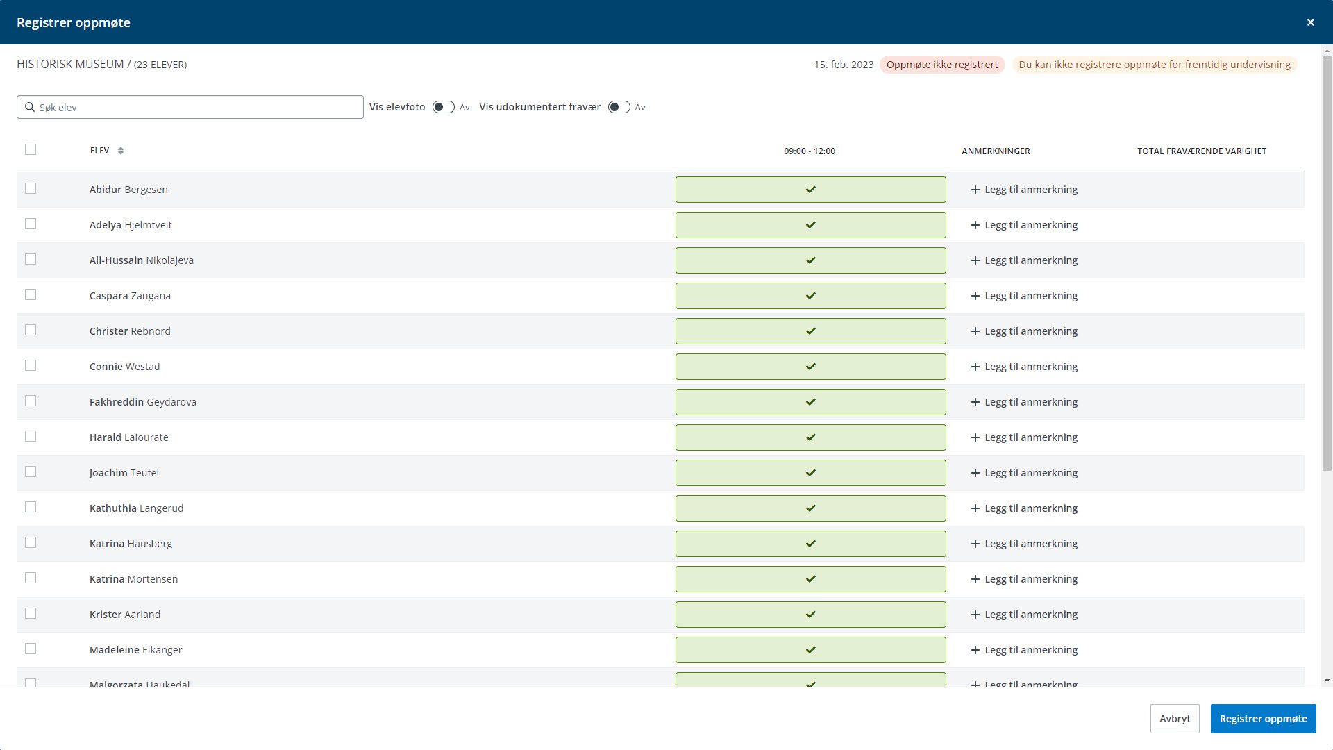Add anmerkning for Katrina Mortensen

click(1024, 579)
